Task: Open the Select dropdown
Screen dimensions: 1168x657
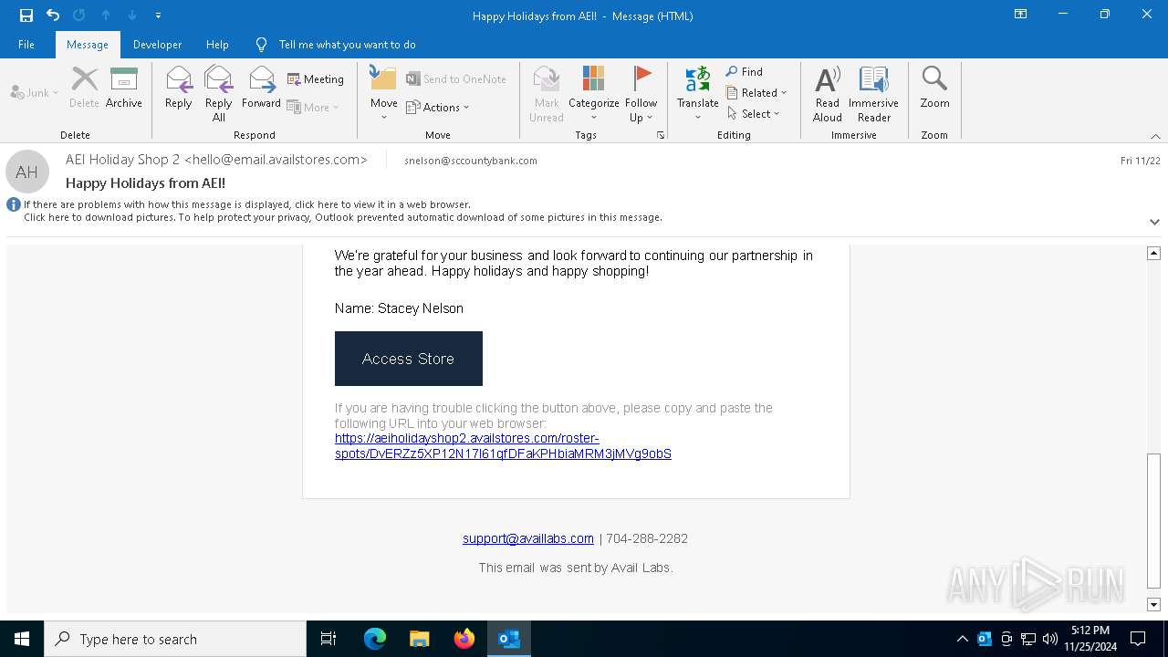Action: pos(754,113)
